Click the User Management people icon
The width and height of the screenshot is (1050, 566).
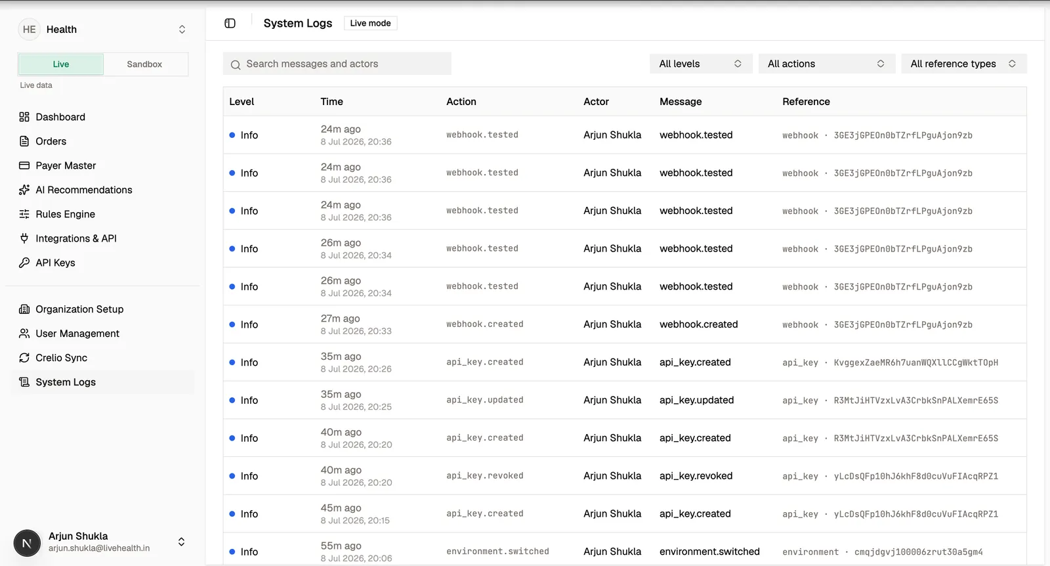[24, 334]
